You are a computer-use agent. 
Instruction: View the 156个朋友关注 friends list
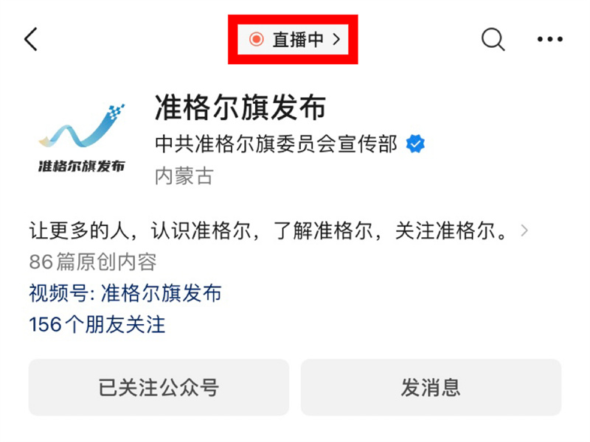pyautogui.click(x=97, y=324)
